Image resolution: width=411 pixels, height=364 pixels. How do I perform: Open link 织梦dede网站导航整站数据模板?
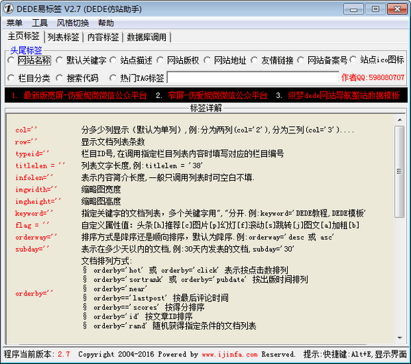point(344,95)
